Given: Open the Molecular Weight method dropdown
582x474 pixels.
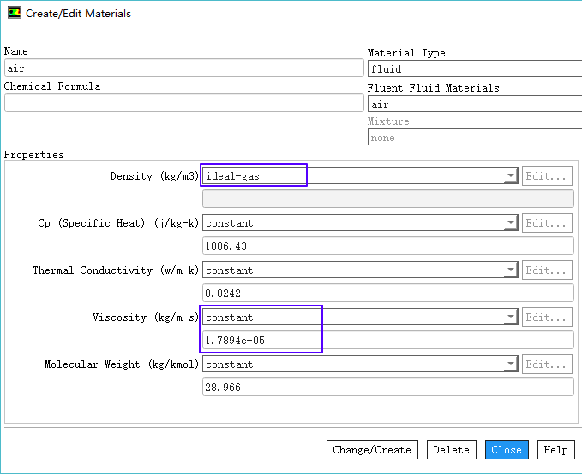Looking at the screenshot, I should 510,364.
